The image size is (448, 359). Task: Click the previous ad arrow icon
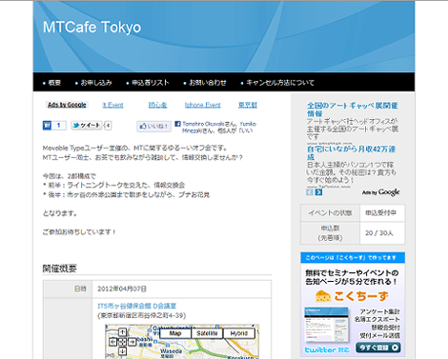click(x=310, y=192)
